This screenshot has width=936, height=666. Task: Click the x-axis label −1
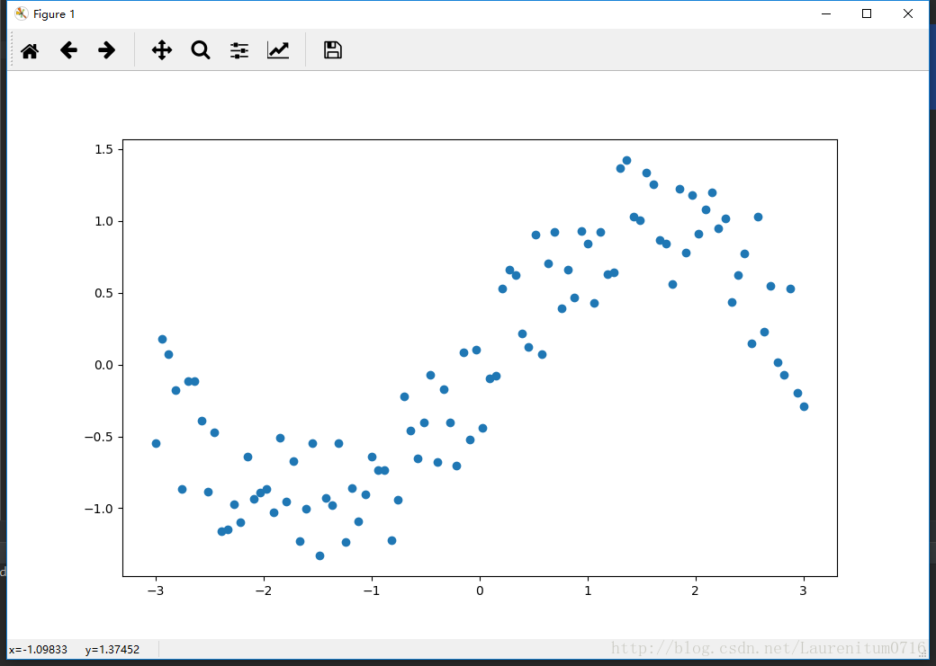point(372,591)
